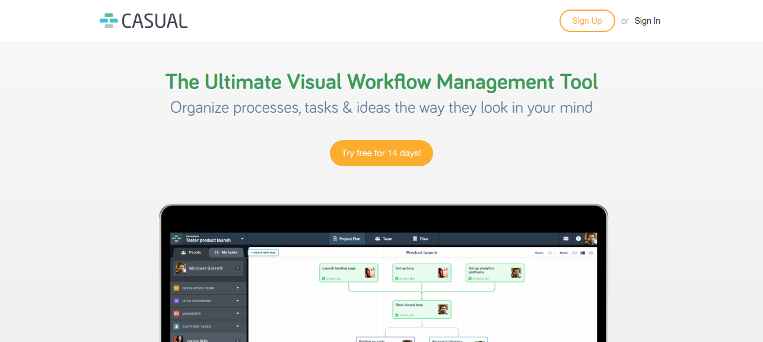The image size is (763, 342).
Task: Click the share icon next to Share label
Action: 550,253
